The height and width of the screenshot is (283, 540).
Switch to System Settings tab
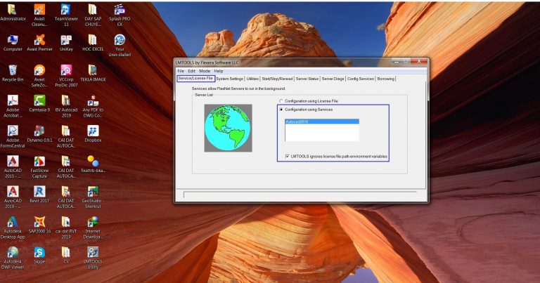click(229, 79)
